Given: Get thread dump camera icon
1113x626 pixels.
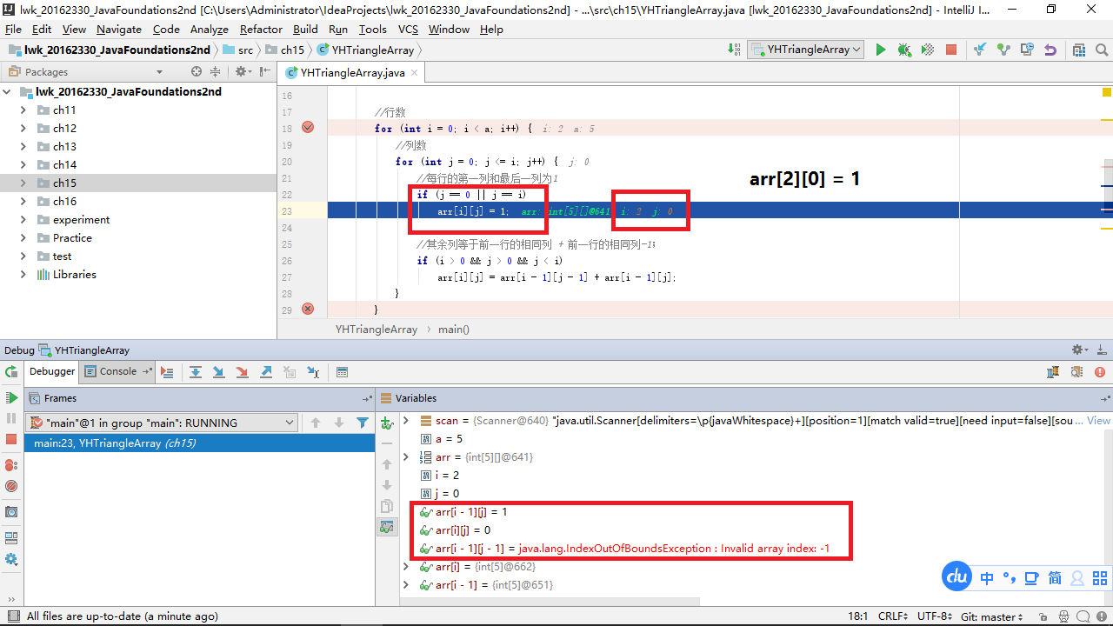Looking at the screenshot, I should 11,511.
